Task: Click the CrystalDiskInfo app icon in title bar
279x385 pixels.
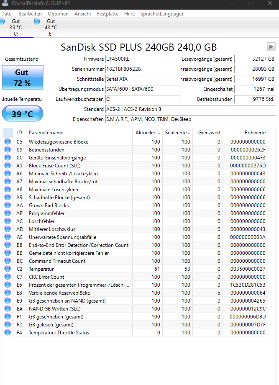Action: 5,3
